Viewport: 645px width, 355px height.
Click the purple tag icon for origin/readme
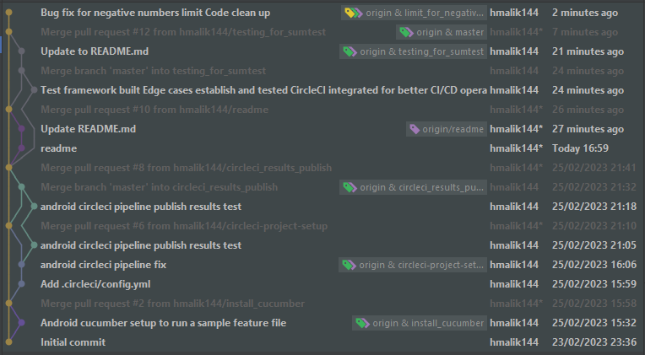[414, 129]
